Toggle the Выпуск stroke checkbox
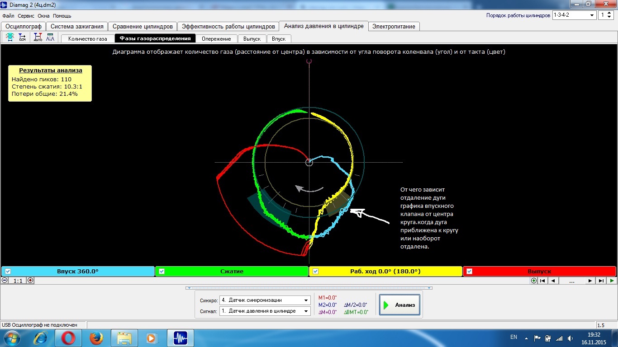Screen dimensions: 618x347 pos(469,271)
